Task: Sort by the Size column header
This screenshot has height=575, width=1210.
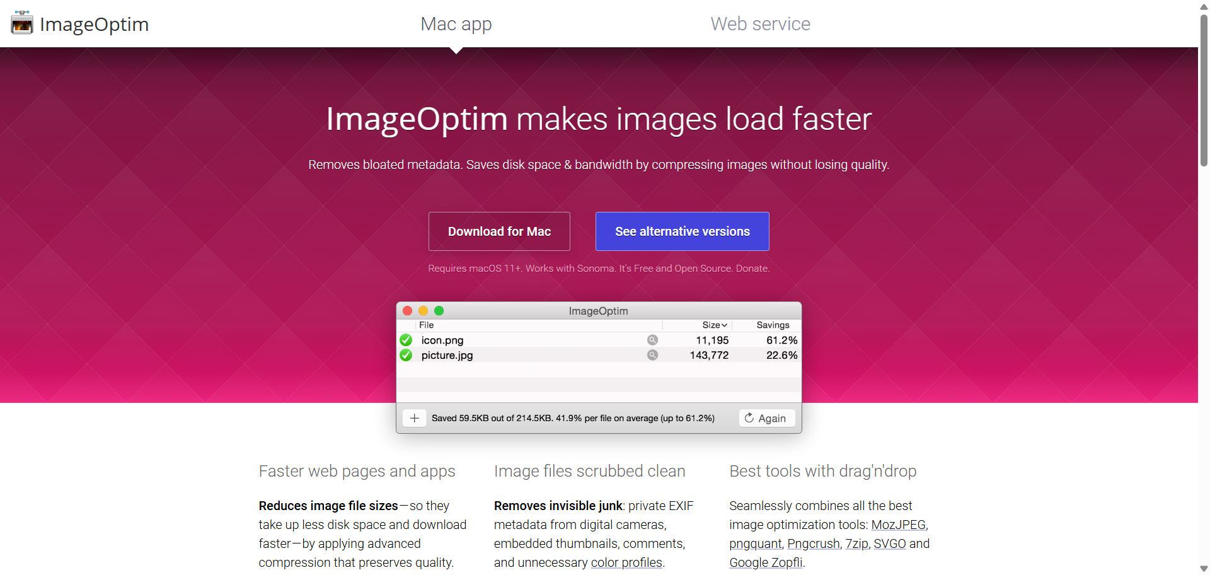Action: pyautogui.click(x=714, y=325)
